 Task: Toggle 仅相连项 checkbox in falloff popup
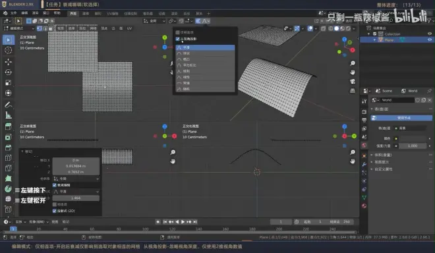tap(177, 32)
